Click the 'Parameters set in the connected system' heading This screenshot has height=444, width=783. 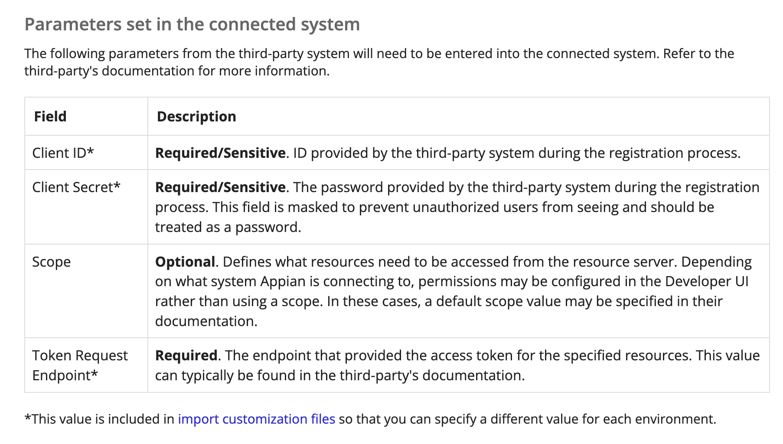click(x=192, y=24)
